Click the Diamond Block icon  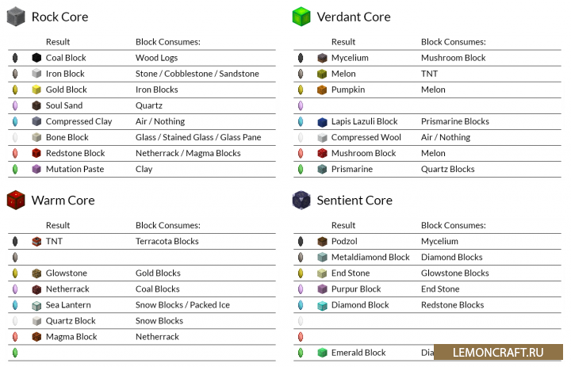pos(322,305)
